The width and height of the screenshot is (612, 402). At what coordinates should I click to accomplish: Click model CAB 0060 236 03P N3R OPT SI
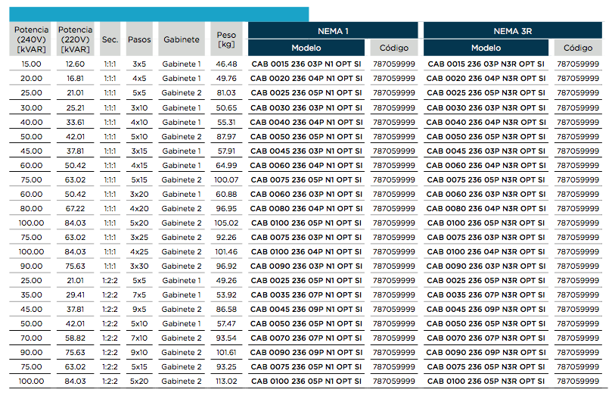[486, 194]
